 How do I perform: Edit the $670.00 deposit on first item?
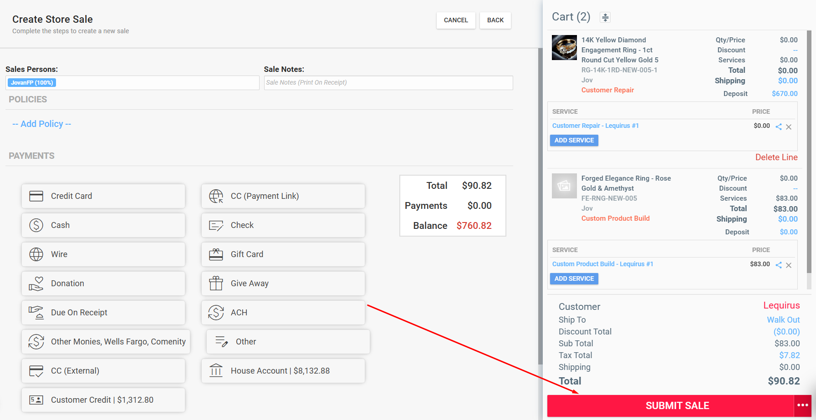click(x=785, y=94)
